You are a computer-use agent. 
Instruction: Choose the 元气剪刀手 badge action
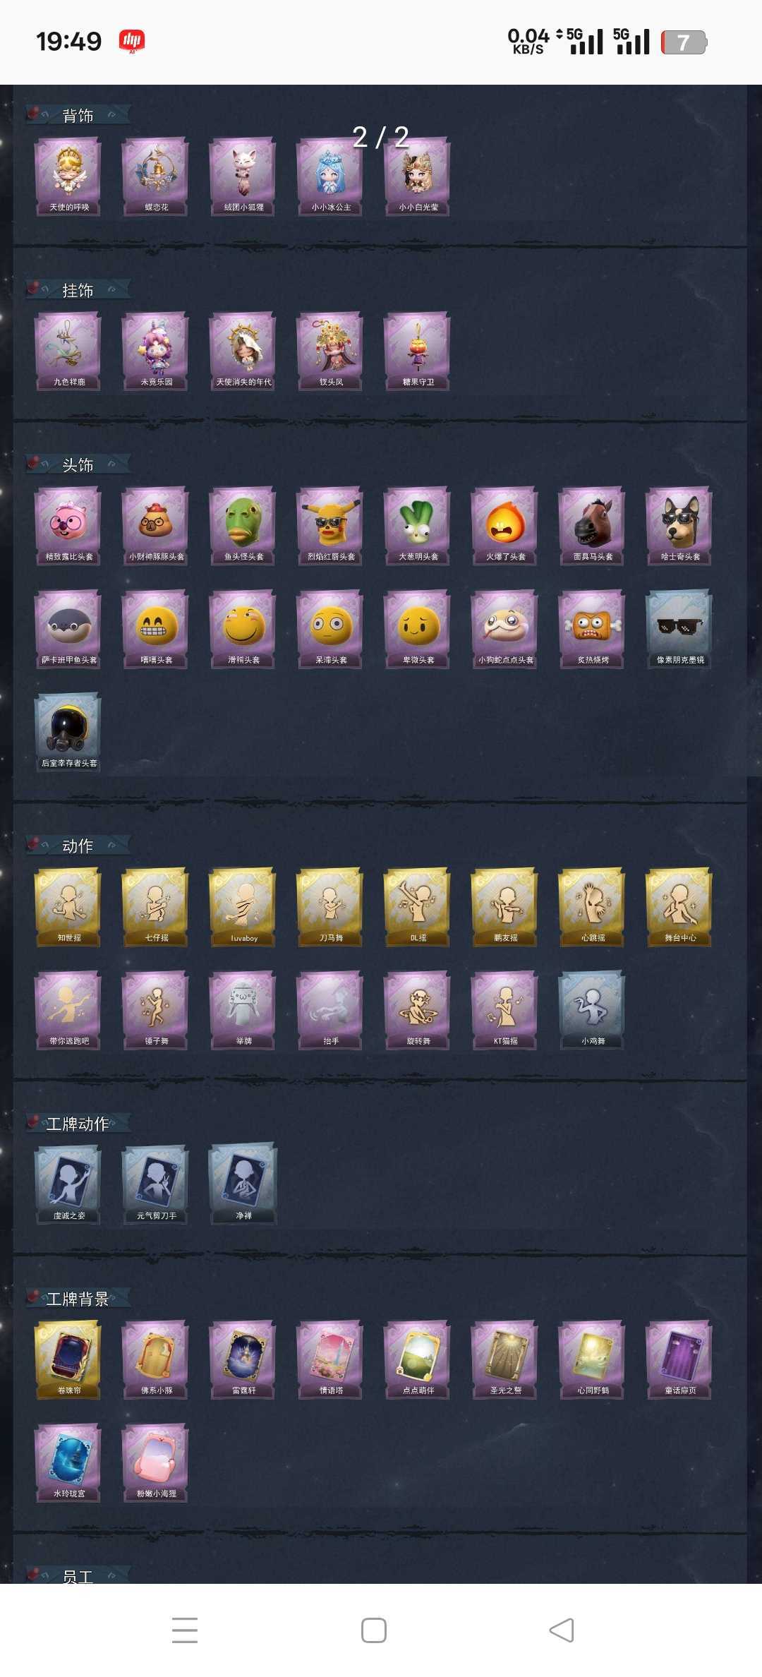coord(156,1185)
